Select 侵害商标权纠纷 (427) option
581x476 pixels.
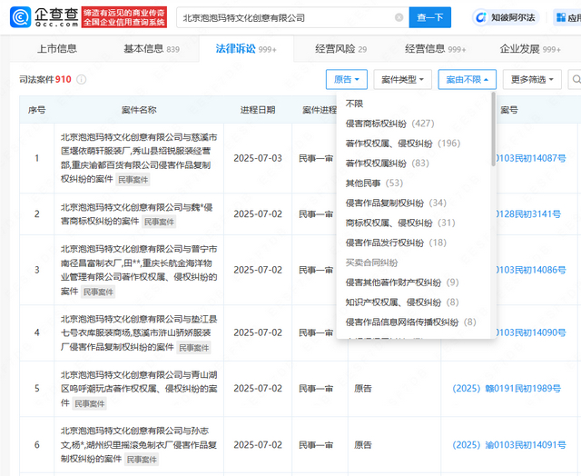tap(389, 123)
